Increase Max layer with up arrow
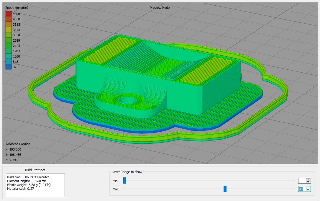320x201 pixels. coord(308,188)
